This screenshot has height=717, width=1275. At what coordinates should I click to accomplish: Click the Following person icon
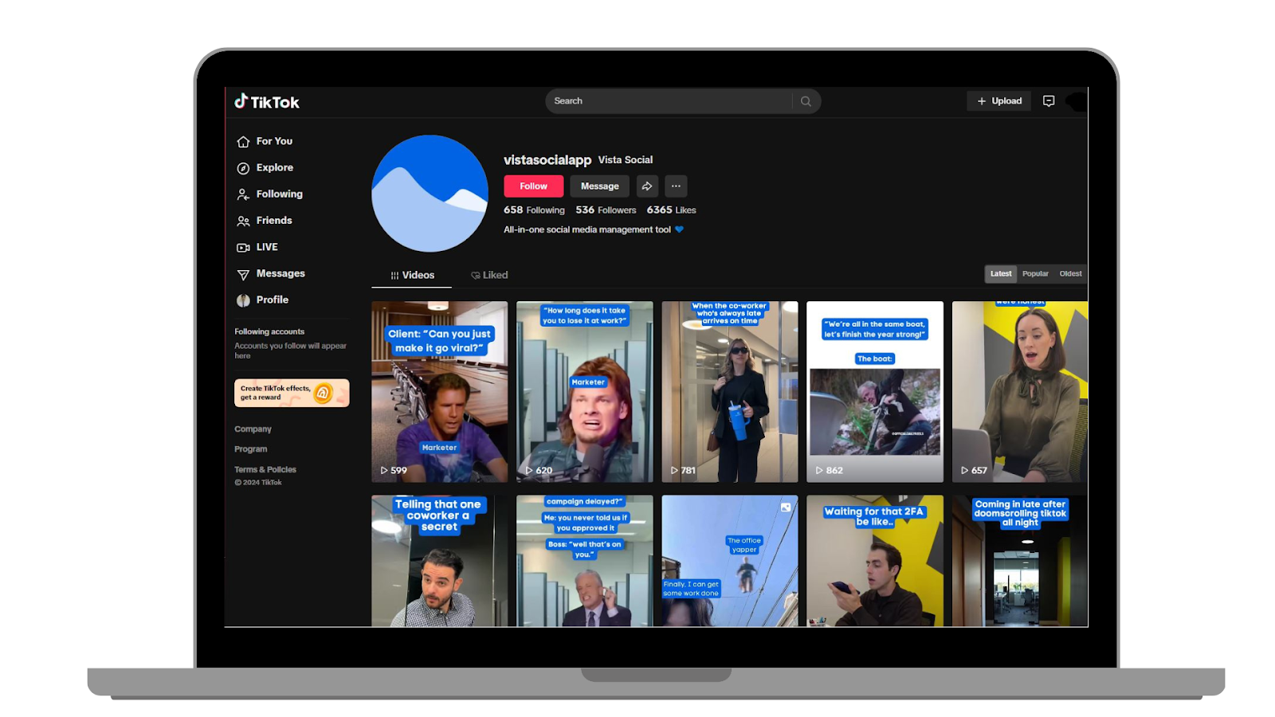click(243, 194)
